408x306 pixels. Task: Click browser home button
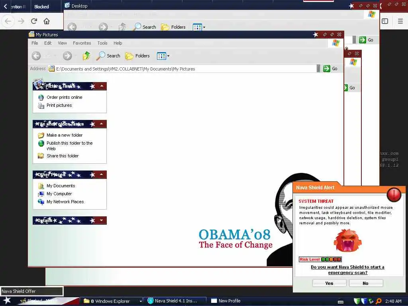point(47,21)
